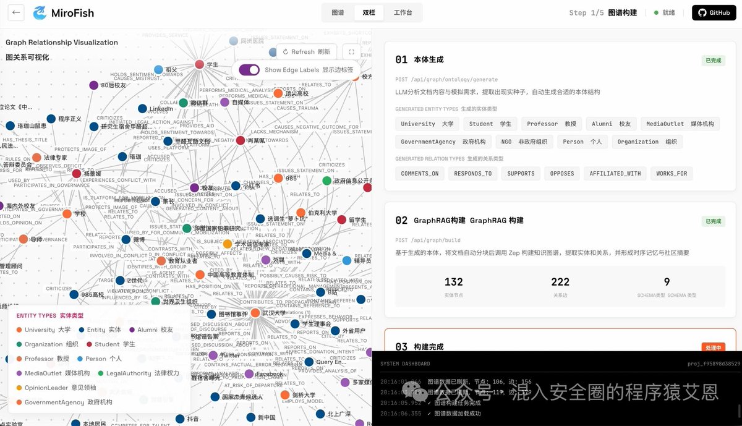Viewport: 742px width, 426px height.
Task: Select the 小红书 node
Action: 236,185
